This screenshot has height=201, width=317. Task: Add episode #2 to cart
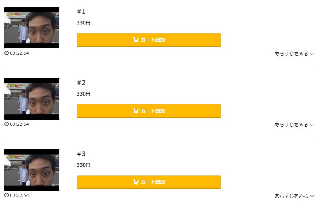coord(149,111)
